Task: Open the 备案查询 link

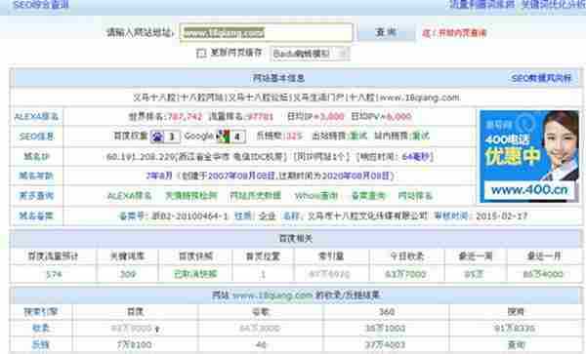Action: tap(368, 195)
